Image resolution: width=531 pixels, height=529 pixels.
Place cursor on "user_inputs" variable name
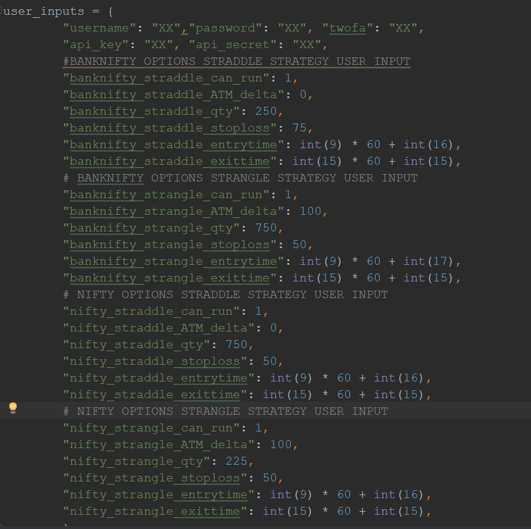point(44,12)
